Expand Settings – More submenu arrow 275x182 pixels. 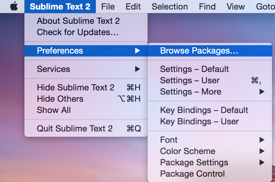(262, 92)
